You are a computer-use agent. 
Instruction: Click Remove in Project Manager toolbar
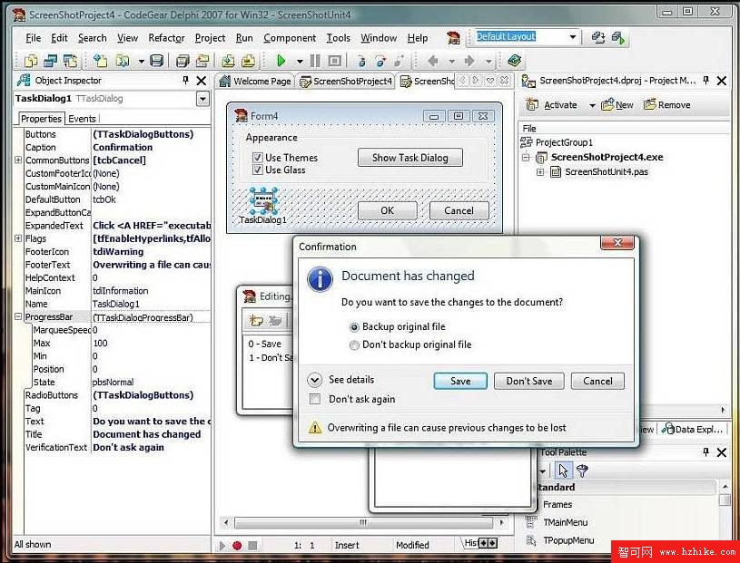667,105
